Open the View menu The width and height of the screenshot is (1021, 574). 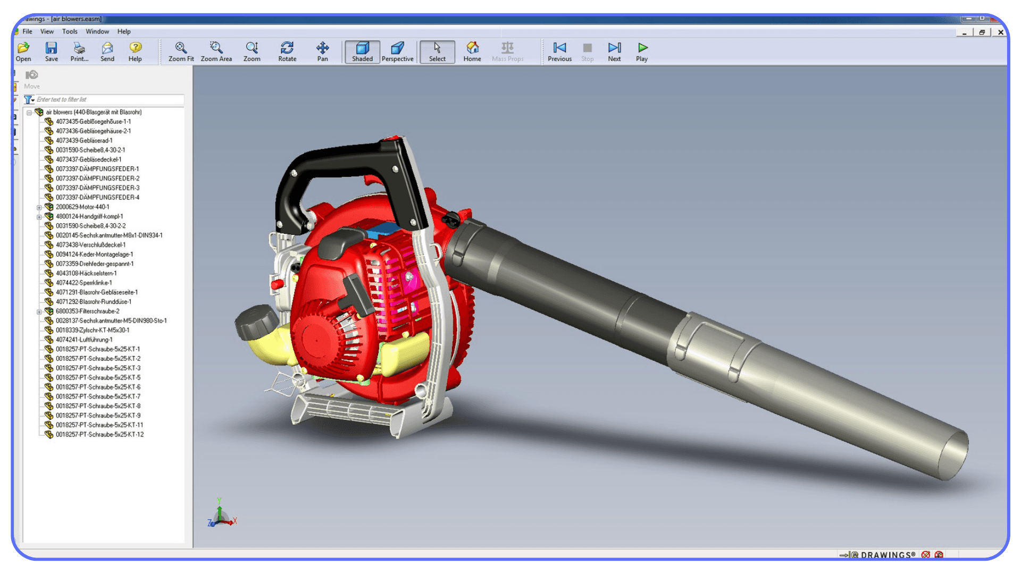[47, 31]
